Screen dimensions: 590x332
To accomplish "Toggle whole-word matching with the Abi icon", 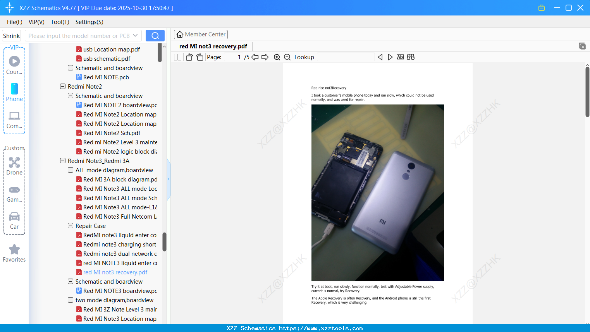I will [400, 57].
